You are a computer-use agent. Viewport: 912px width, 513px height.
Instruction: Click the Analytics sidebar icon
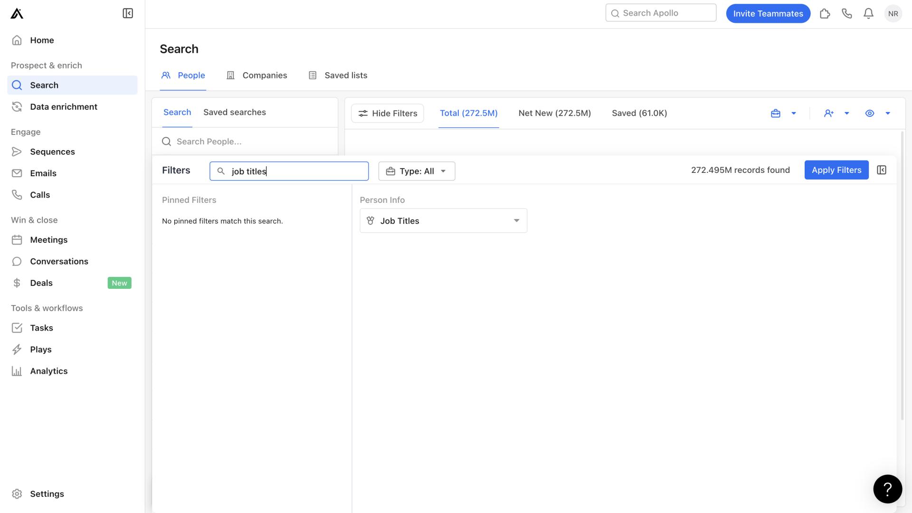click(x=17, y=371)
